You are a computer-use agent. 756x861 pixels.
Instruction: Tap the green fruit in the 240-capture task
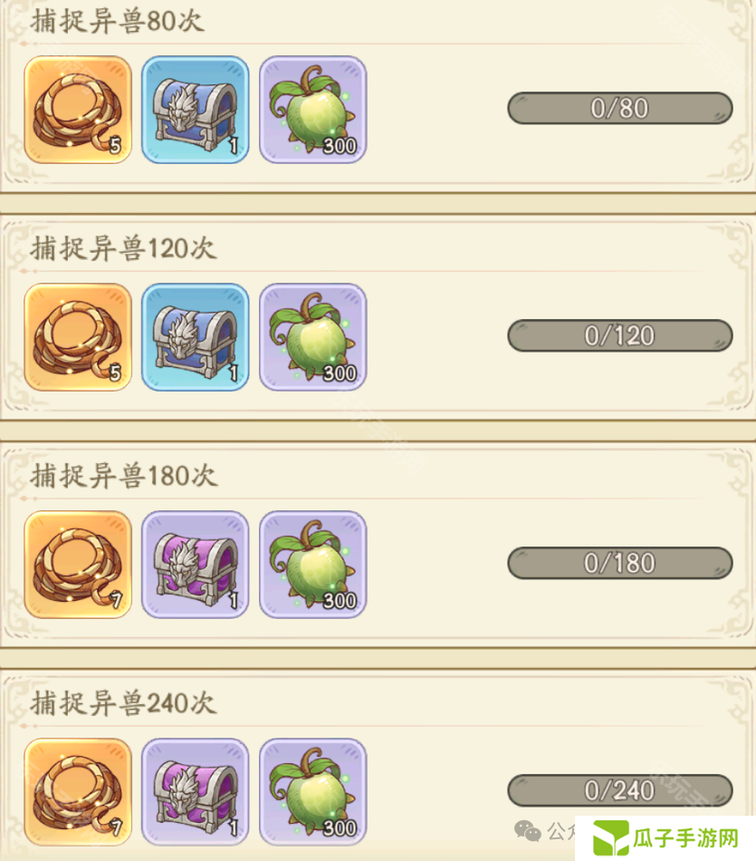click(x=312, y=792)
